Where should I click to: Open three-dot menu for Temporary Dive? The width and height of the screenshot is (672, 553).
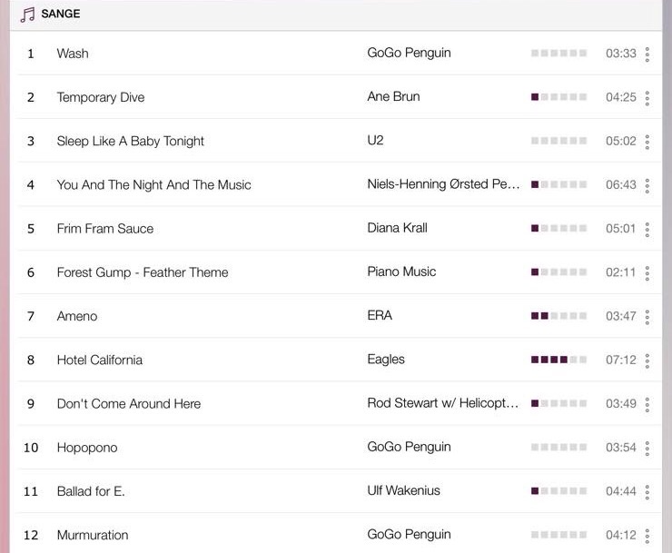[x=647, y=98]
